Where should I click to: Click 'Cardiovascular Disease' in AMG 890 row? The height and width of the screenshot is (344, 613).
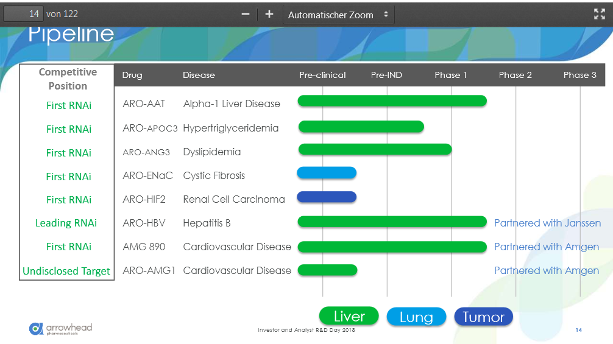(237, 247)
